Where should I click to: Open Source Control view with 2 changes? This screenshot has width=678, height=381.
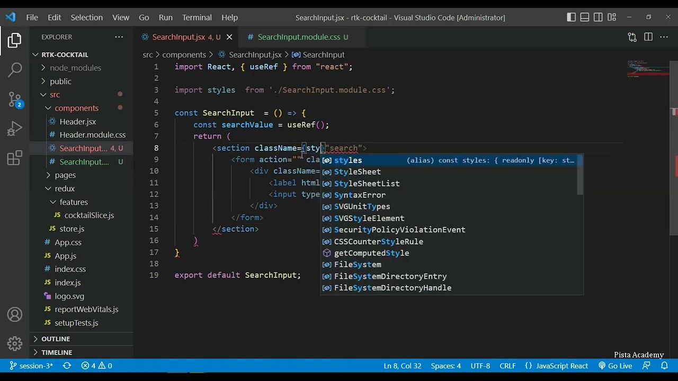click(x=15, y=99)
